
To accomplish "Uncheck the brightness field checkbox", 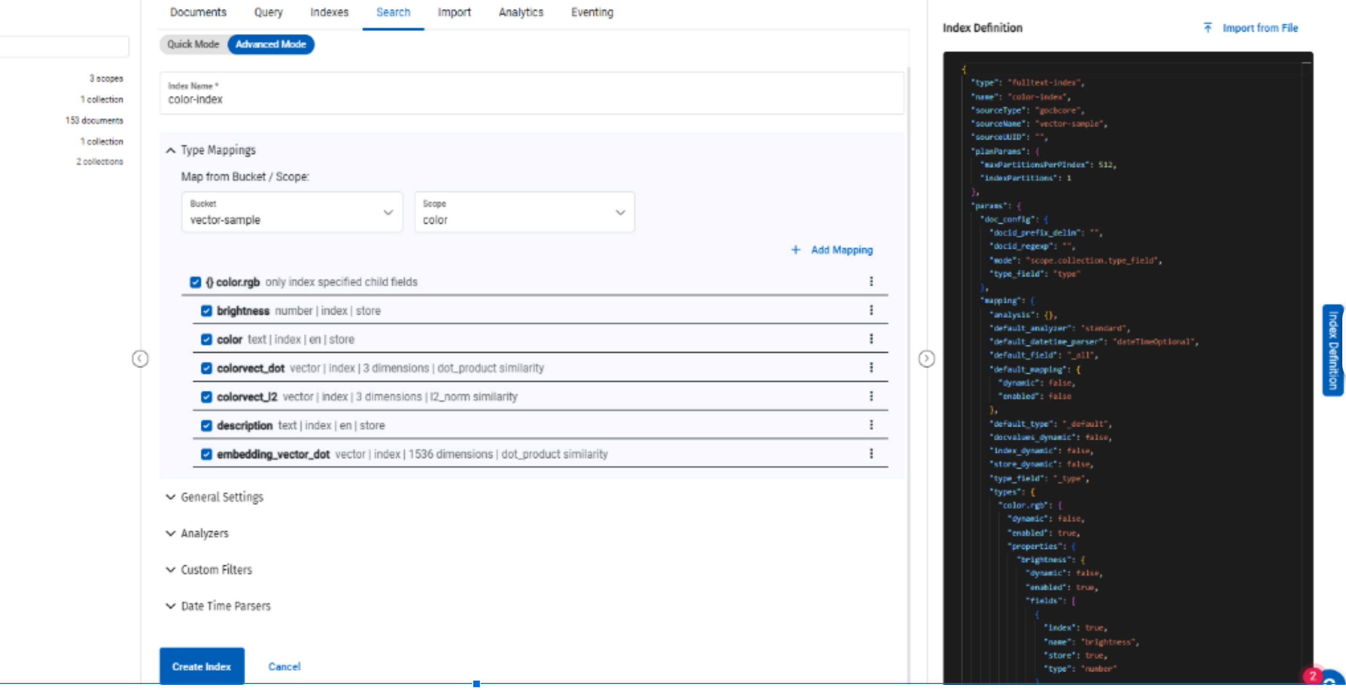I will click(x=206, y=311).
